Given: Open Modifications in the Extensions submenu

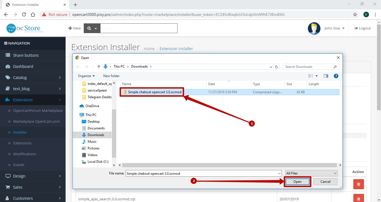Looking at the screenshot, I should tap(25, 154).
